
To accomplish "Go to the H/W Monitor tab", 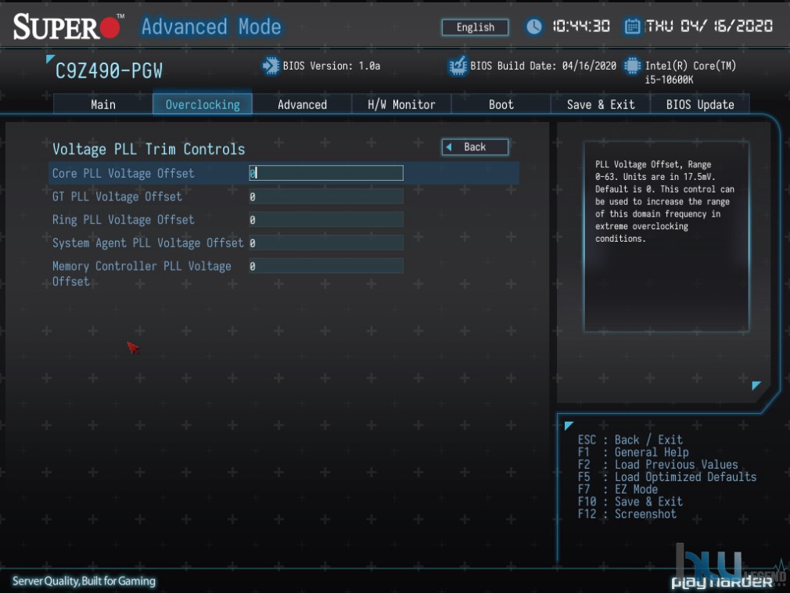I will [x=401, y=104].
